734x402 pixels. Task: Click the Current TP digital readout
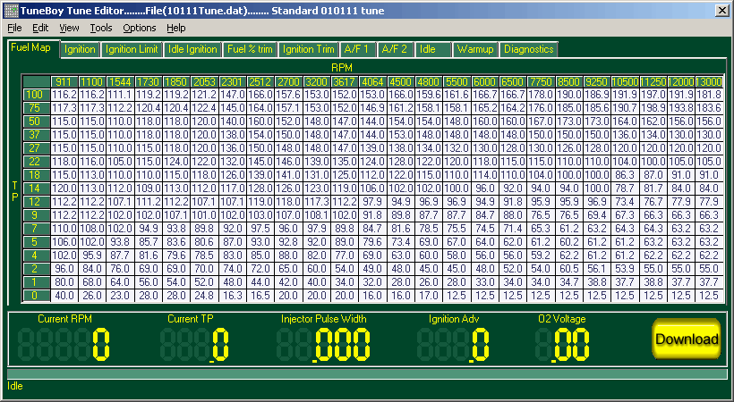[x=195, y=345]
